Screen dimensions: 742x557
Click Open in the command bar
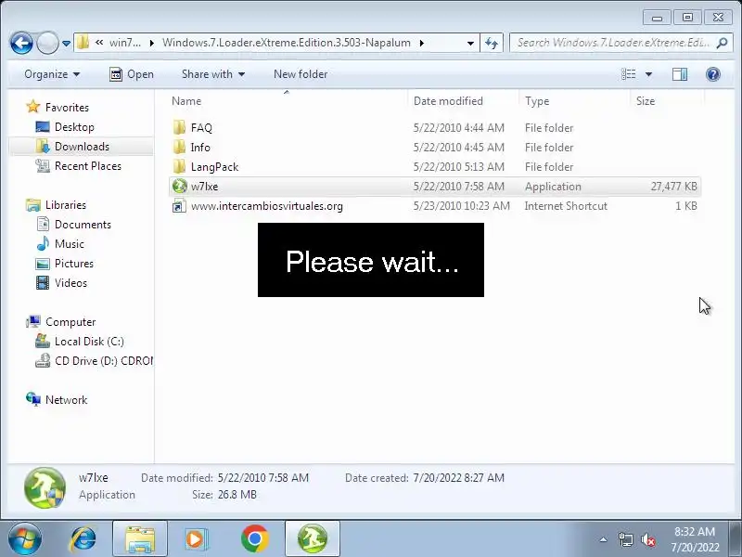tap(132, 74)
